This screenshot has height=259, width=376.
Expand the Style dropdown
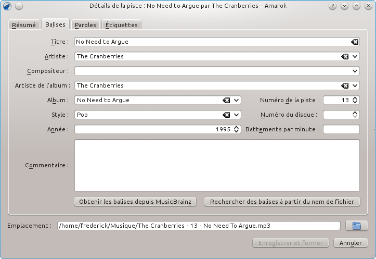[236, 115]
